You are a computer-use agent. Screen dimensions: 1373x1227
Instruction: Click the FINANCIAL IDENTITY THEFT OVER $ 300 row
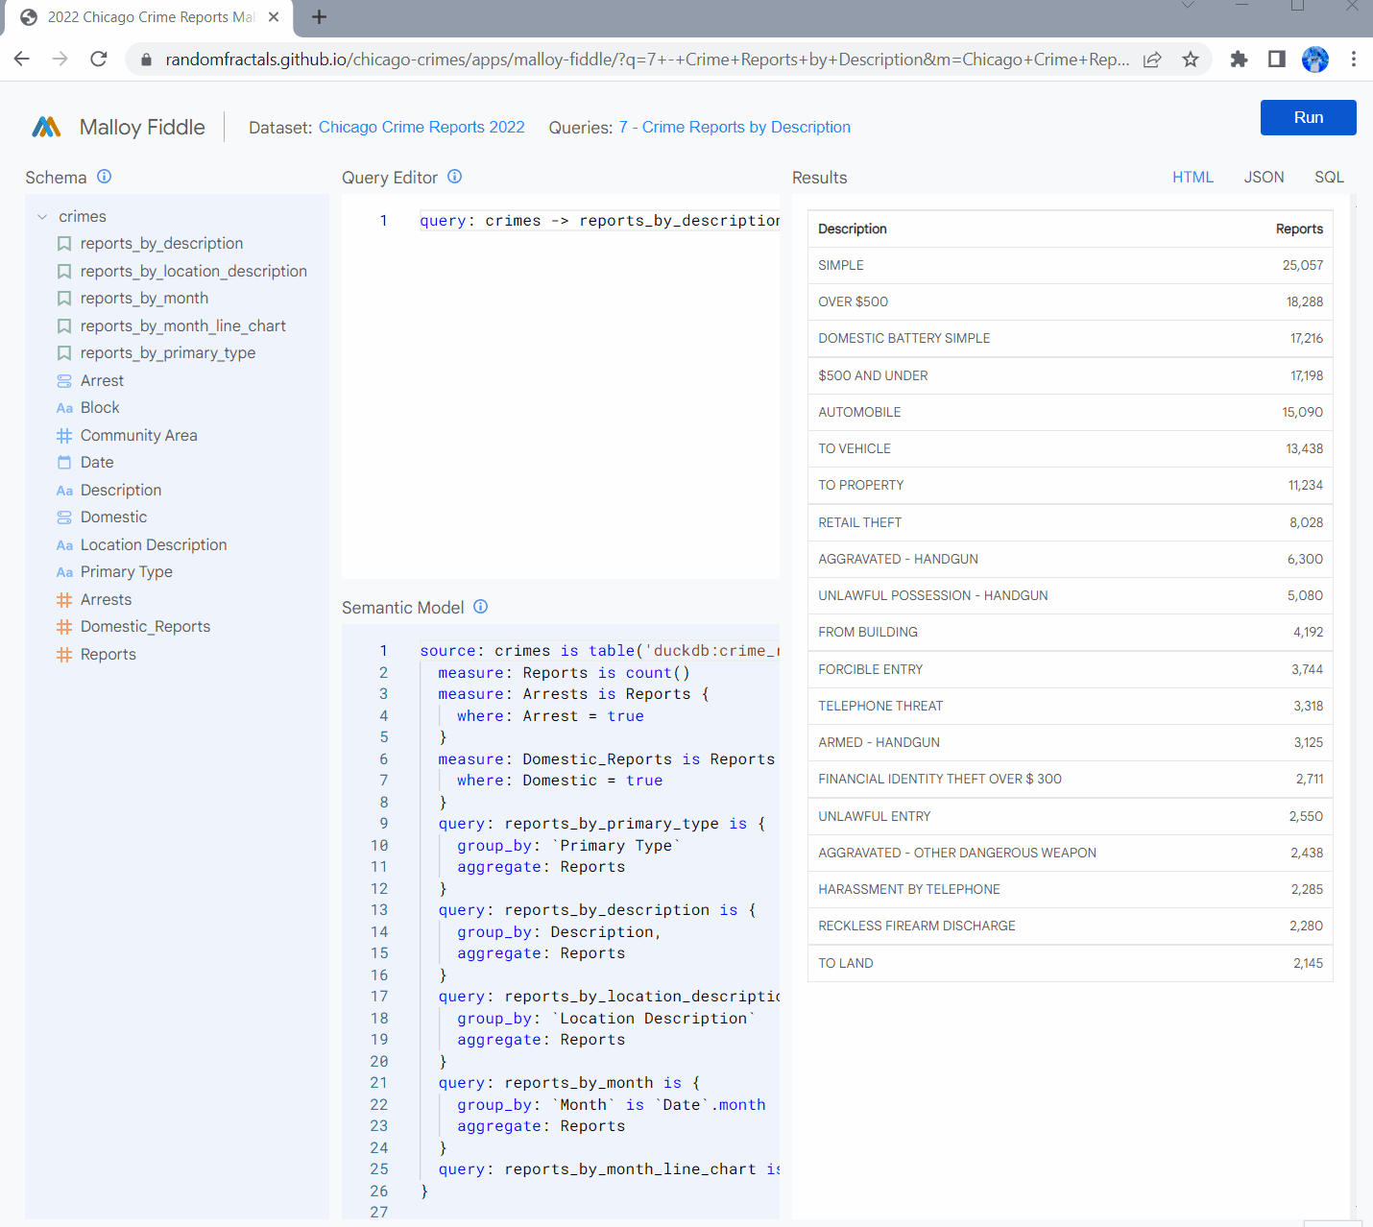click(x=1070, y=779)
